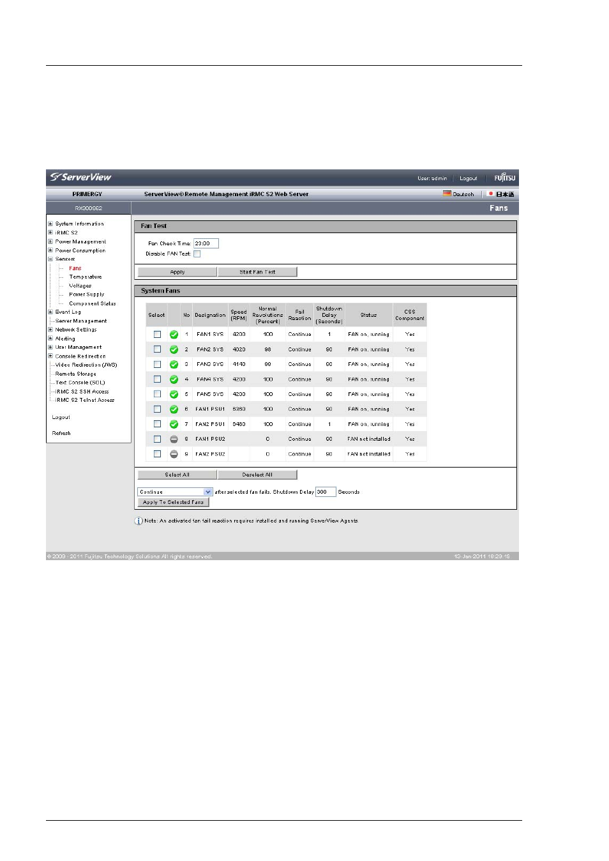Click the Logout link in header

point(469,178)
